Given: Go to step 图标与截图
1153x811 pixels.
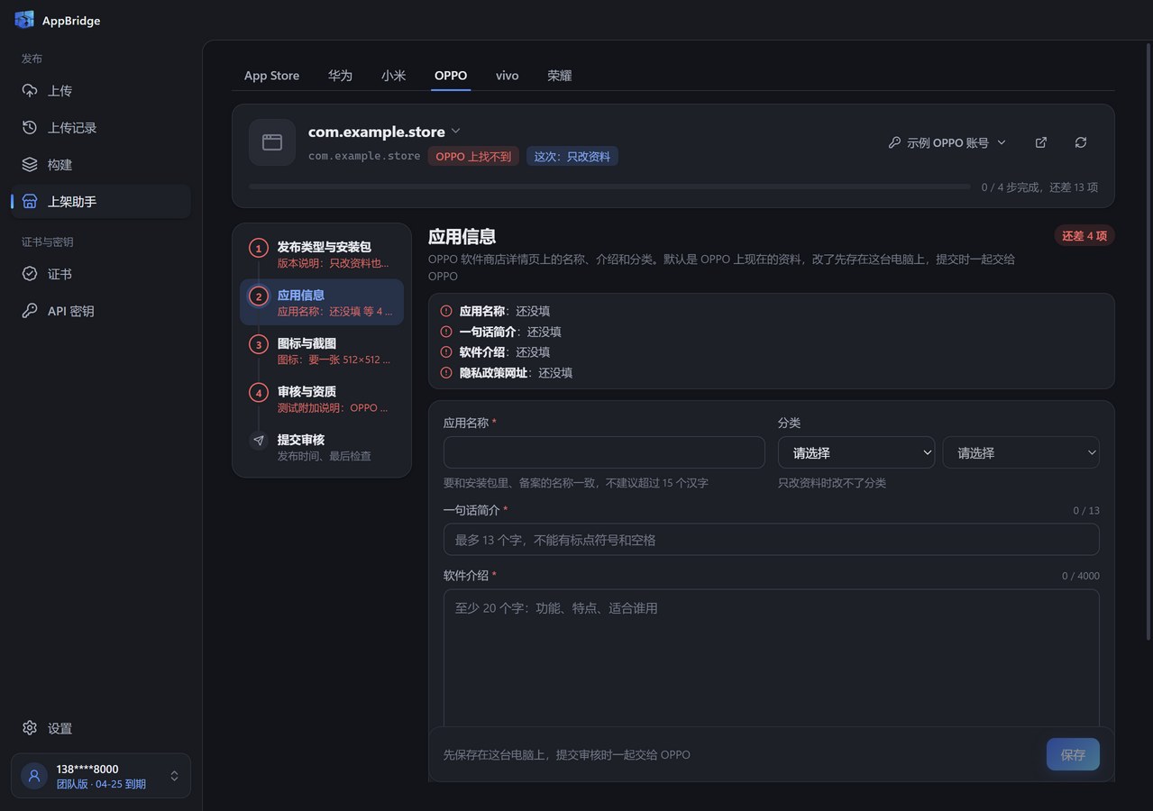Looking at the screenshot, I should 322,351.
